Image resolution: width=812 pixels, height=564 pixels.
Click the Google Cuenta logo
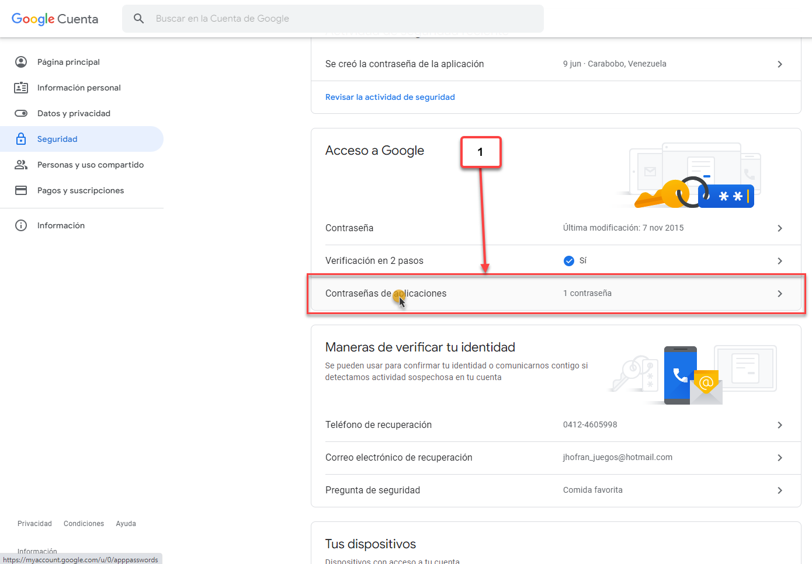point(55,19)
